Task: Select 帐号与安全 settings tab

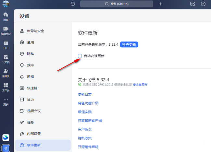Action: (35, 31)
